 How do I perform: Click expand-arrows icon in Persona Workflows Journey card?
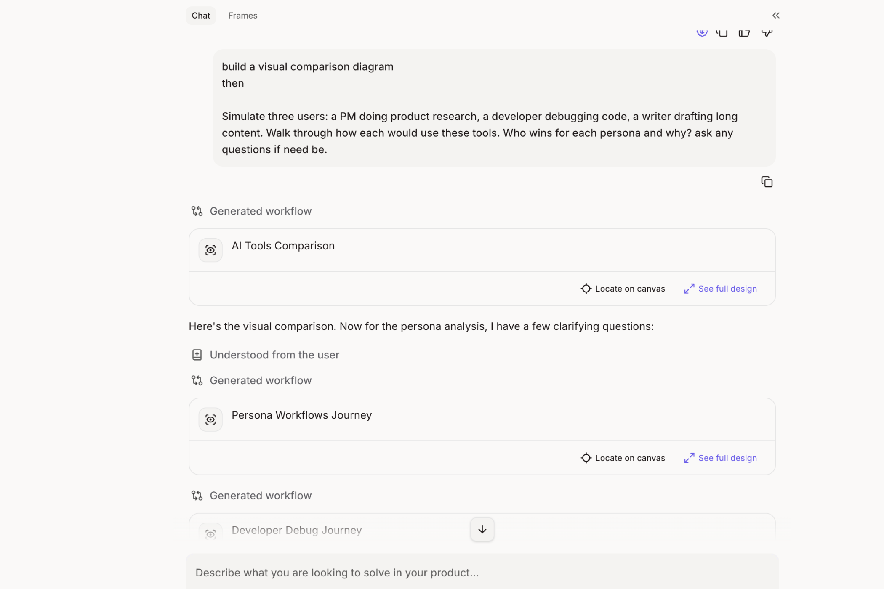(x=689, y=458)
